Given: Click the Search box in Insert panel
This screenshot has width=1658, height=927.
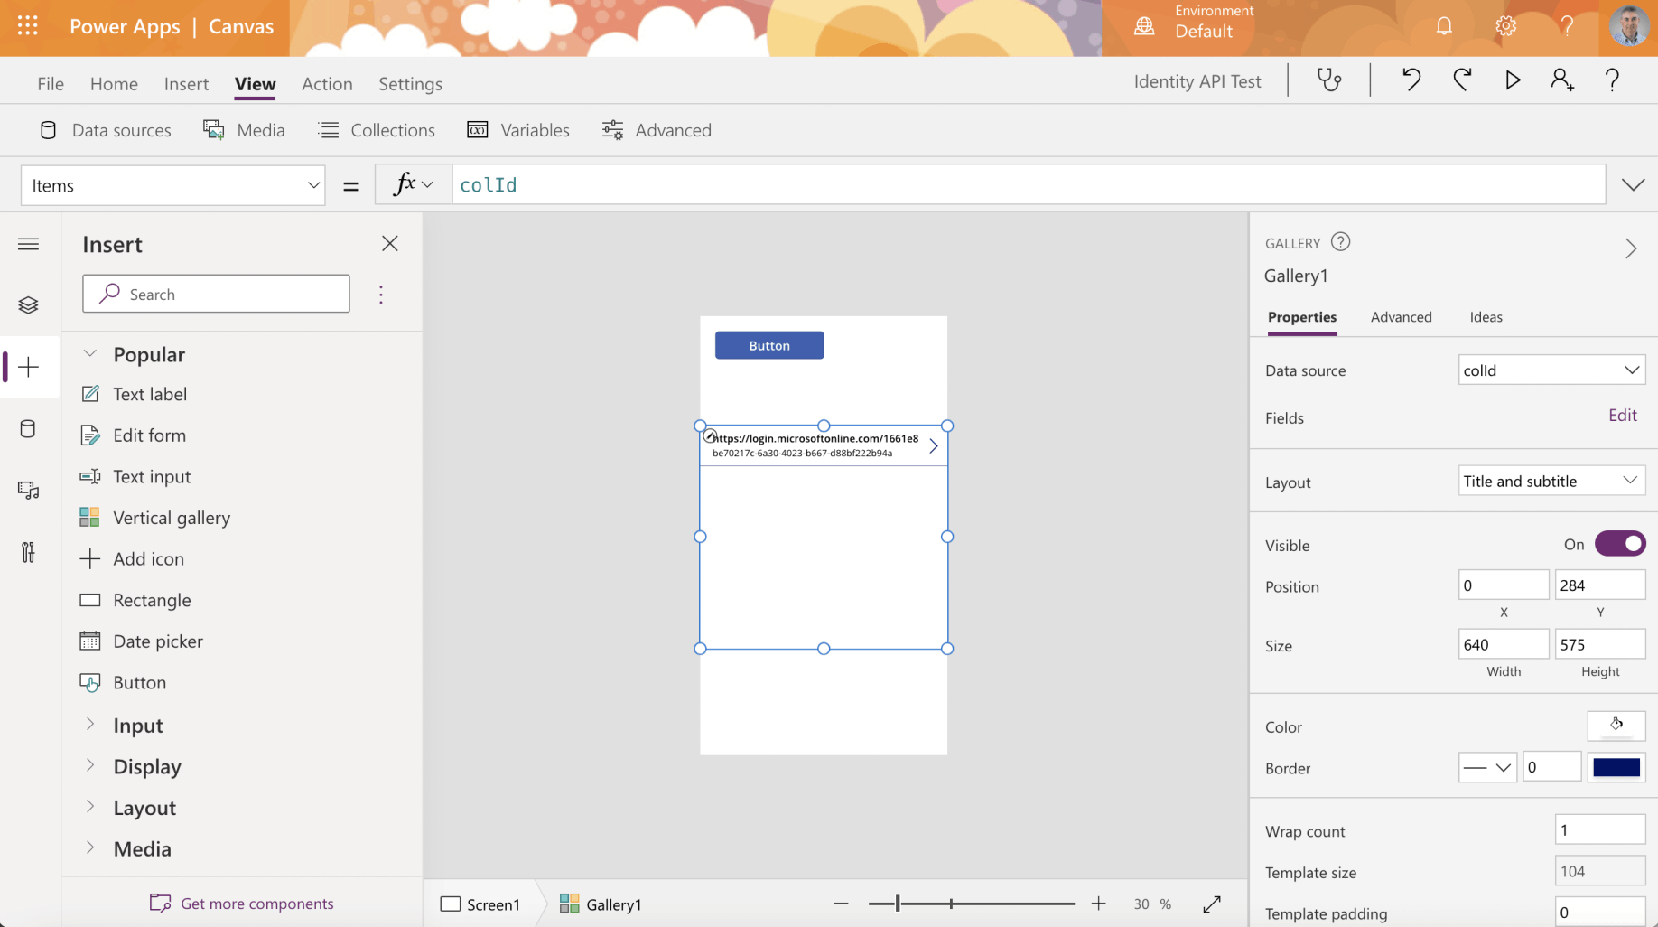Looking at the screenshot, I should coord(216,294).
